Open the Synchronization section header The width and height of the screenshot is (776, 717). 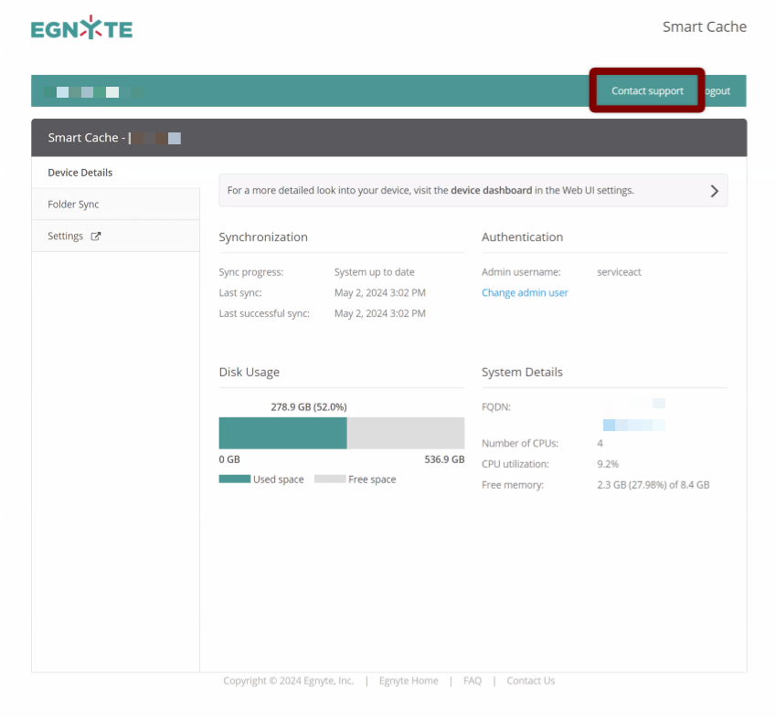click(263, 237)
